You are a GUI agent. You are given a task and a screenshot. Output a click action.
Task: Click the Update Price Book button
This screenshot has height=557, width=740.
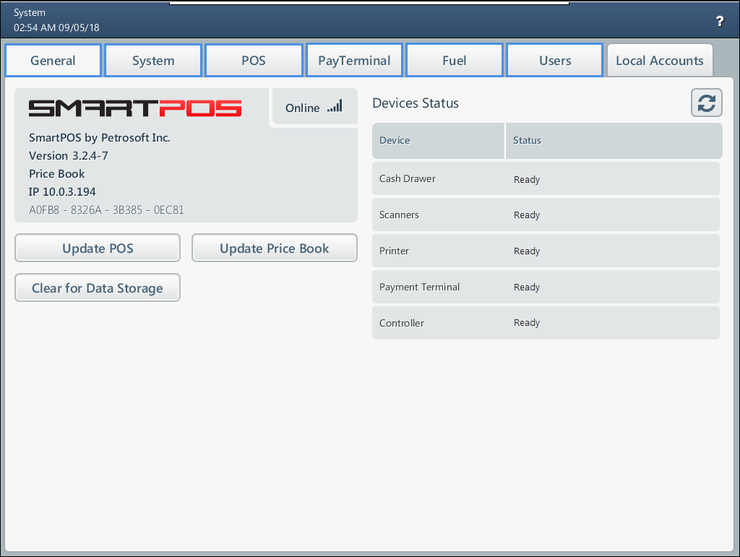pos(274,249)
